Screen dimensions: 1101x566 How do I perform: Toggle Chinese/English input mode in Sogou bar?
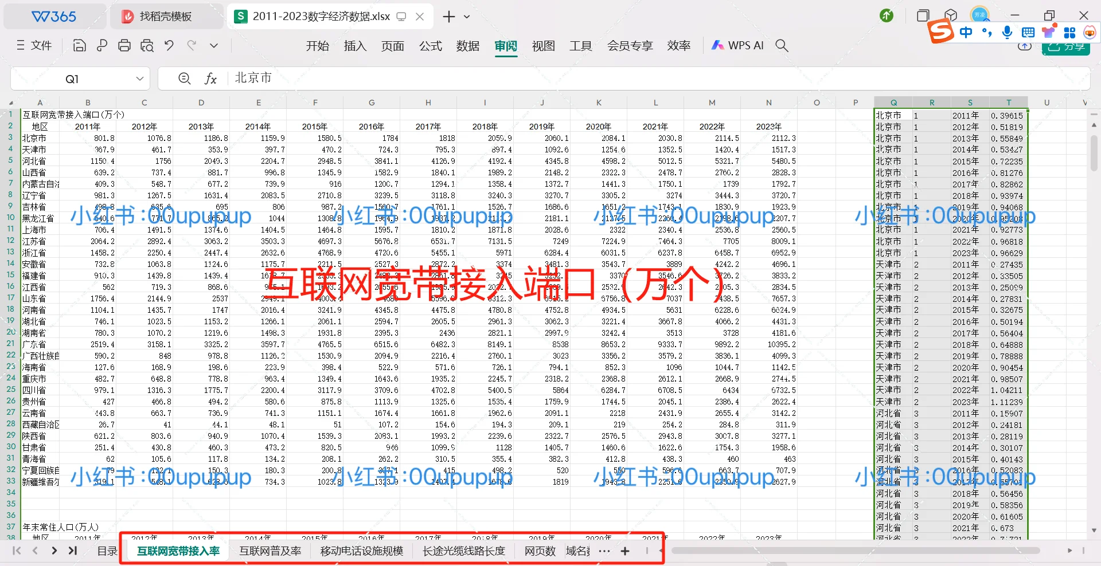coord(966,33)
